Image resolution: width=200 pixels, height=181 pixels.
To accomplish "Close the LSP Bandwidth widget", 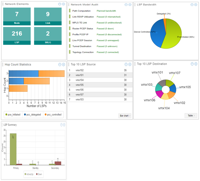I will pyautogui.click(x=196, y=4).
